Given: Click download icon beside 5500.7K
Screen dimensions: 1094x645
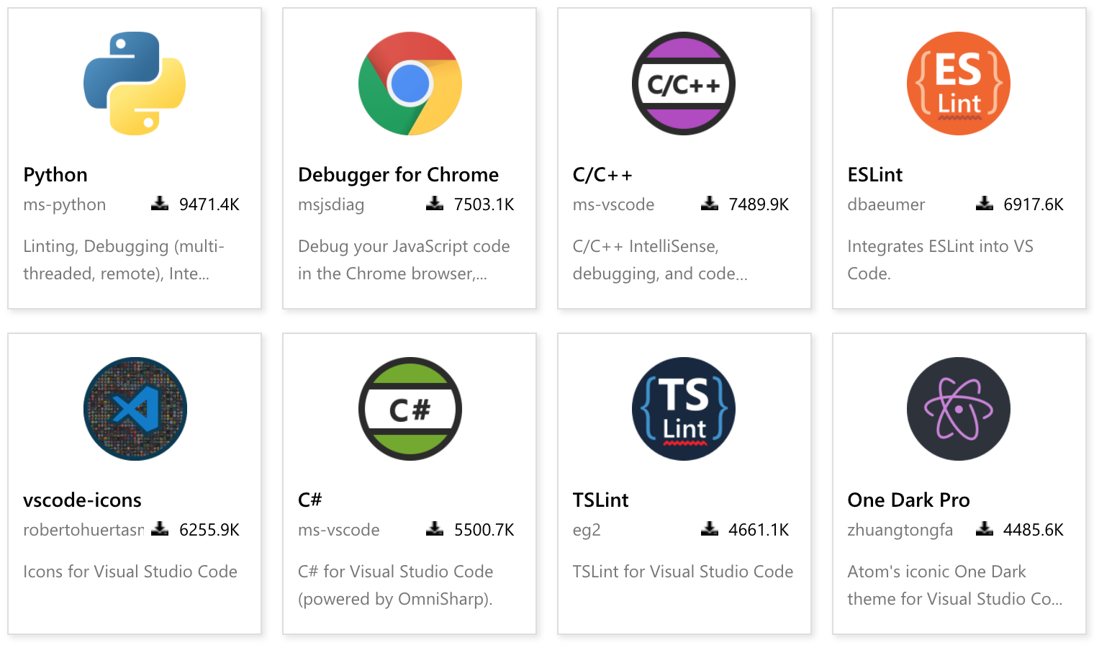Looking at the screenshot, I should 435,529.
